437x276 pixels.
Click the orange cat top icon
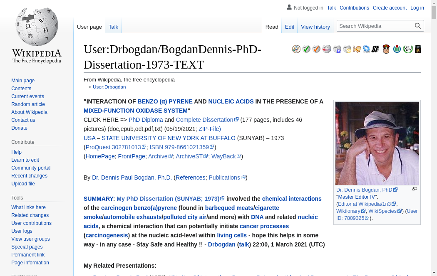tap(357, 49)
